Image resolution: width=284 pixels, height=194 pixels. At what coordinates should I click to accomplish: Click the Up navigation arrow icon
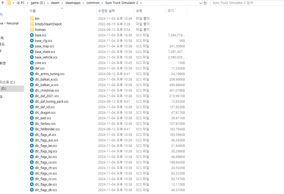click(3, 3)
